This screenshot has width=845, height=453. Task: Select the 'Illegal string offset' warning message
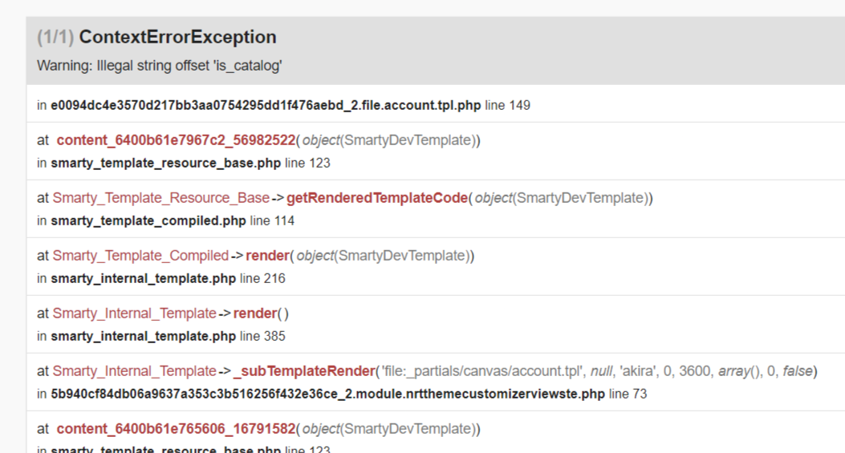pyautogui.click(x=160, y=66)
